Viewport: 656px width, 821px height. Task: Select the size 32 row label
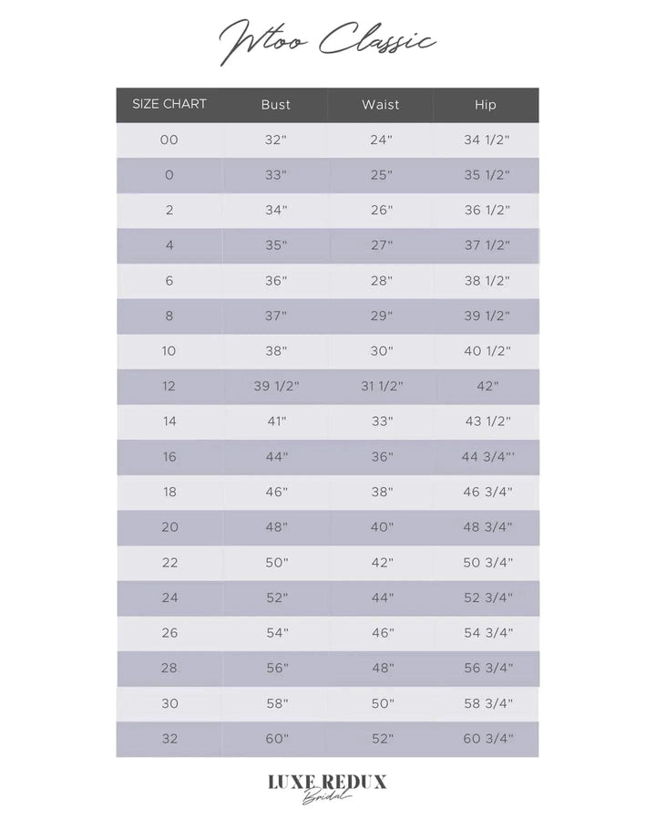(x=169, y=738)
